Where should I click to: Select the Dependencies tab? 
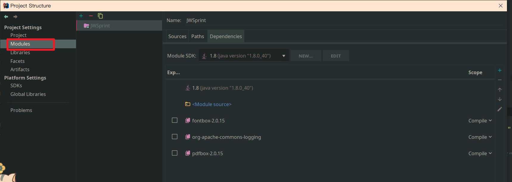point(226,36)
